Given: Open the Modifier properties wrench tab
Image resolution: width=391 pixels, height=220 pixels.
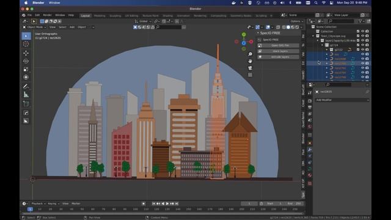Looking at the screenshot, I should (x=310, y=150).
